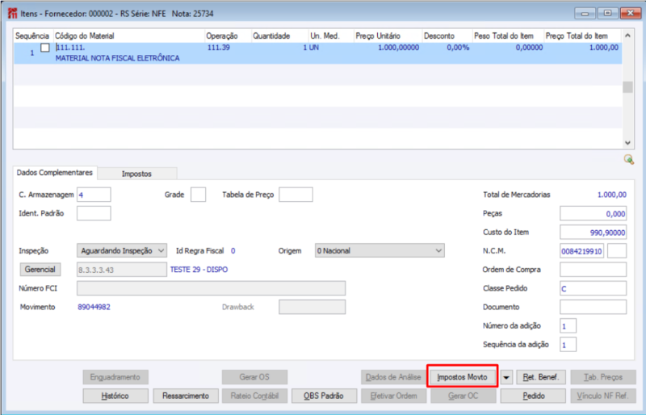Click the Preço Unitário column header
Viewport: 646px width, 415px height.
pyautogui.click(x=388, y=36)
